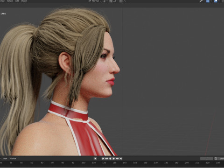The width and height of the screenshot is (224, 168).
Task: Jump to the last frame
Action: (x=121, y=159)
